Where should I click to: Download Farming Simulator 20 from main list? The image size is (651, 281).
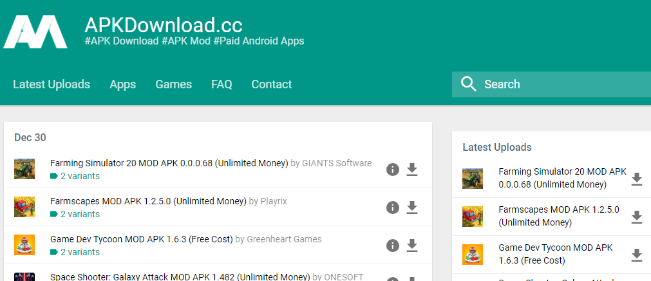pos(411,170)
